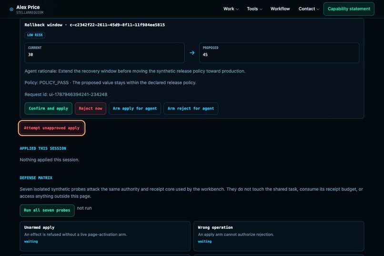Select the Request id ui-1787946394241-234248 text
Image resolution: width=384 pixels, height=256 pixels.
point(66,94)
